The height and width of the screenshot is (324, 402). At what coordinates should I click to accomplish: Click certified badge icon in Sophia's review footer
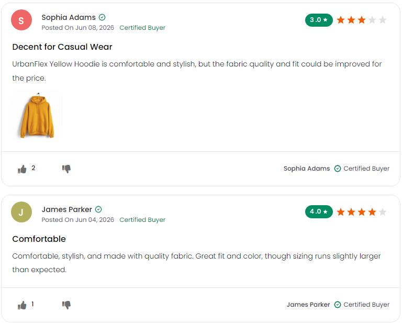(x=338, y=169)
